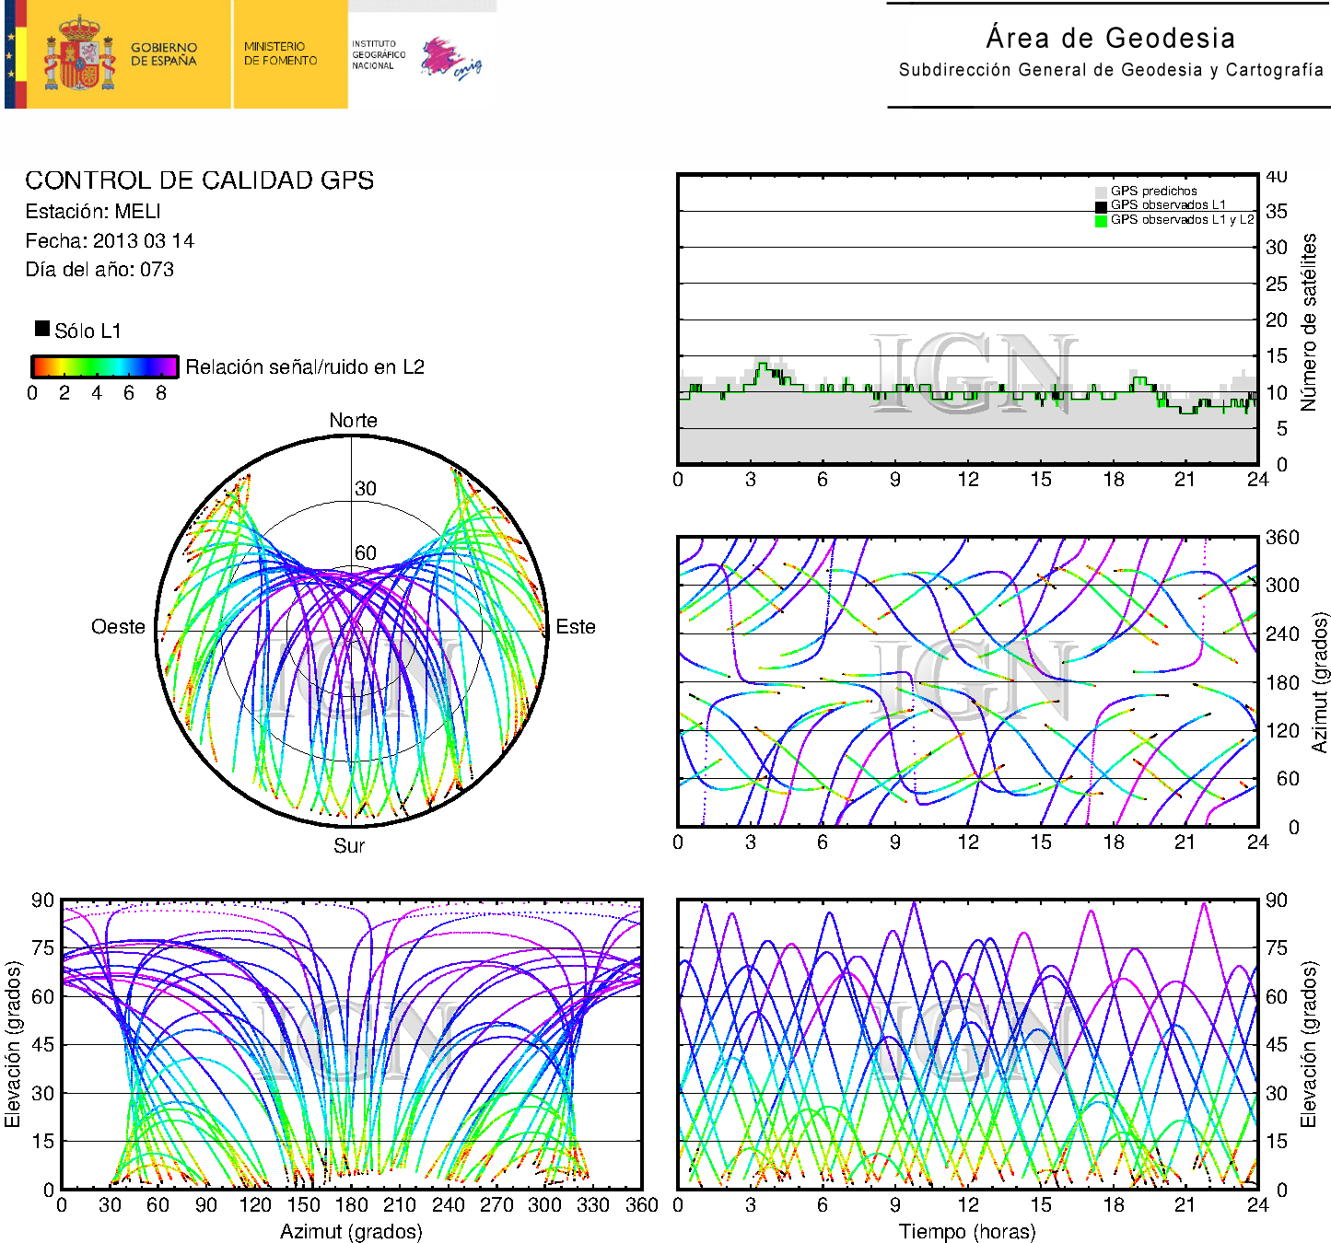Click the Área de Geodesia heading
The width and height of the screenshot is (1331, 1243).
click(1110, 38)
